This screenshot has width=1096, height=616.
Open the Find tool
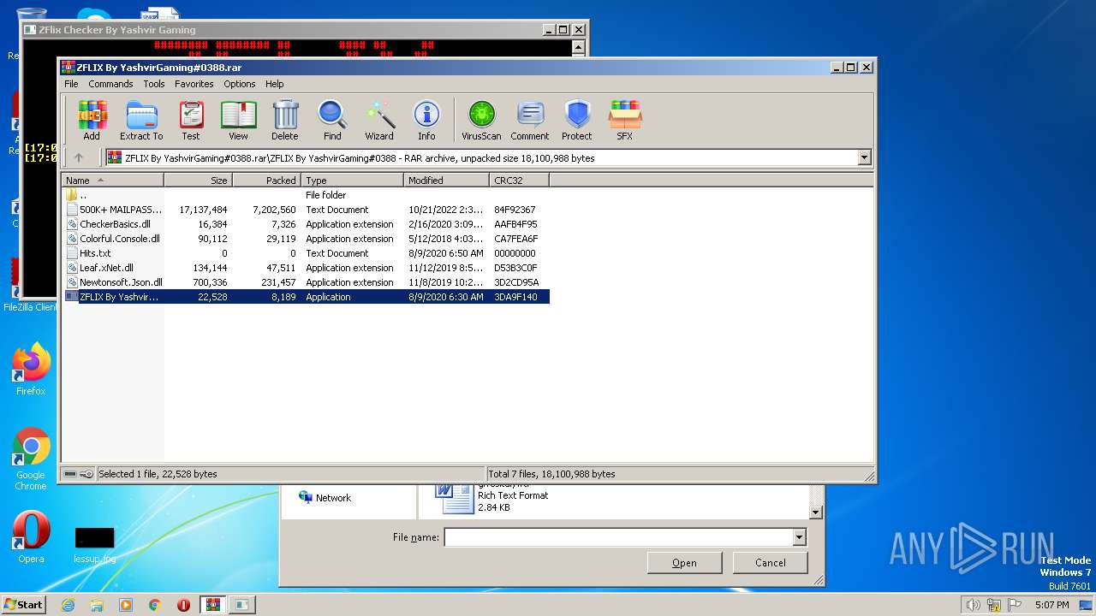click(x=332, y=120)
